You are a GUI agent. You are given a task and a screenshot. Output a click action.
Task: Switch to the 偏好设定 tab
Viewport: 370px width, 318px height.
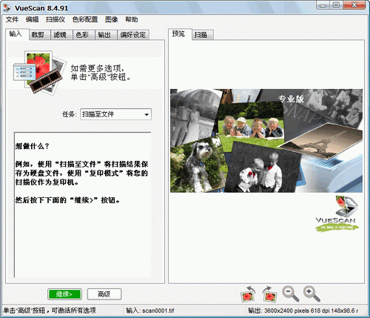pos(133,35)
